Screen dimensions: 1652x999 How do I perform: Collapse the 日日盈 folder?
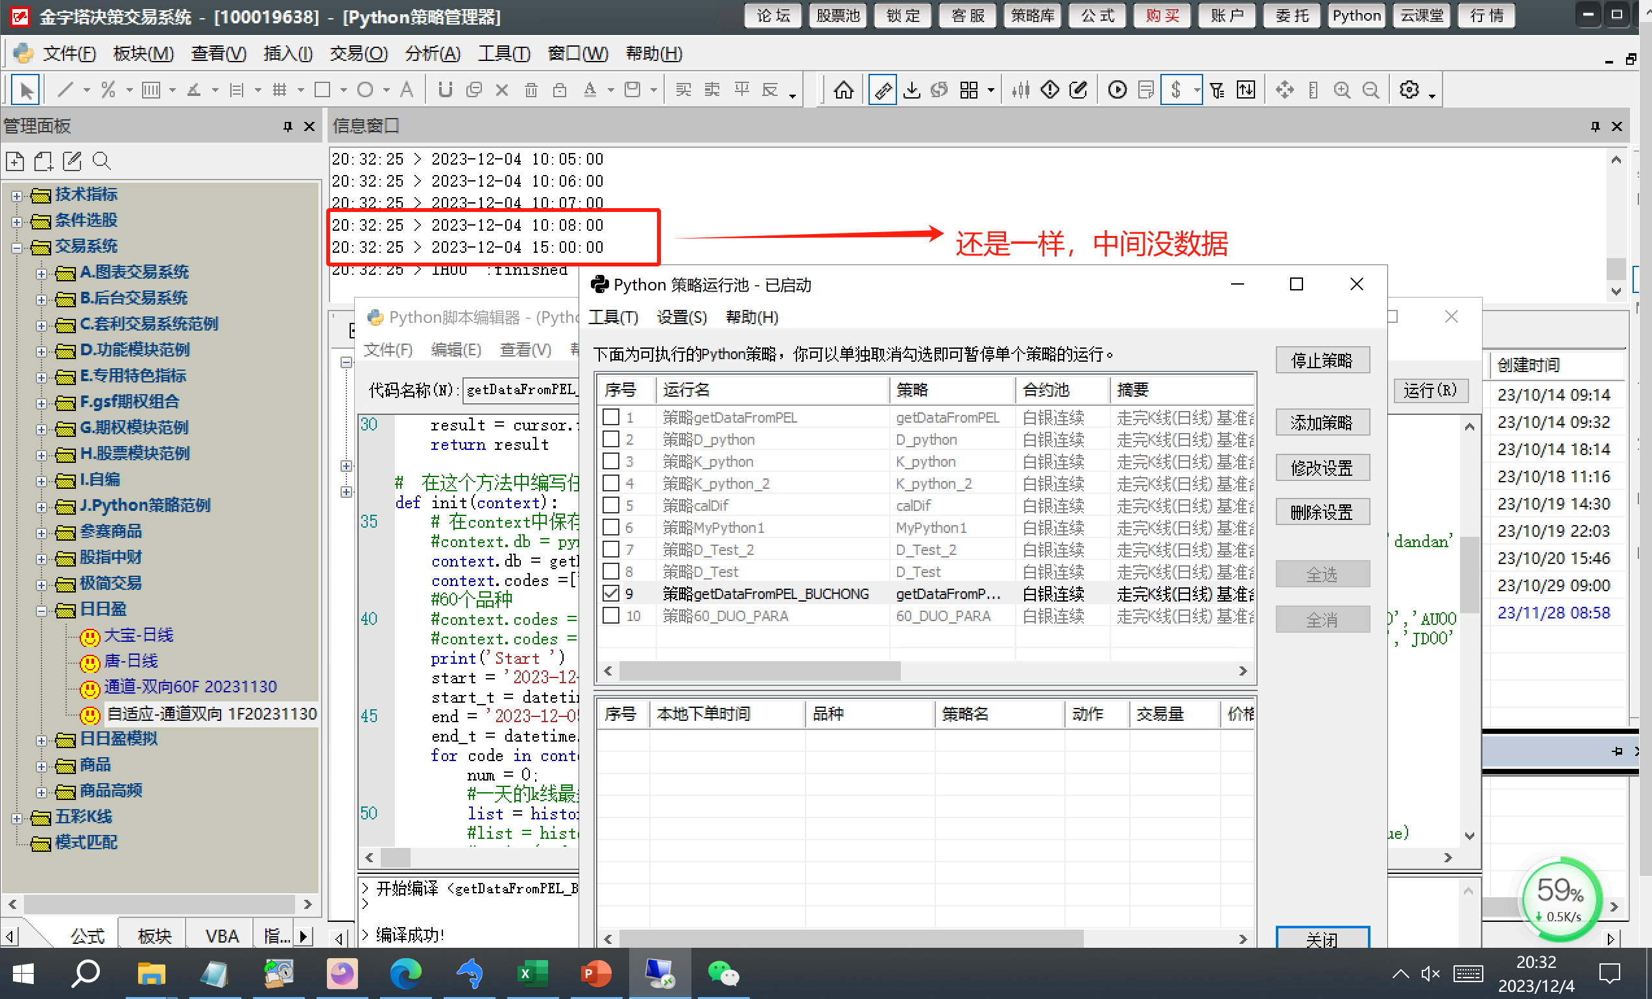click(42, 611)
